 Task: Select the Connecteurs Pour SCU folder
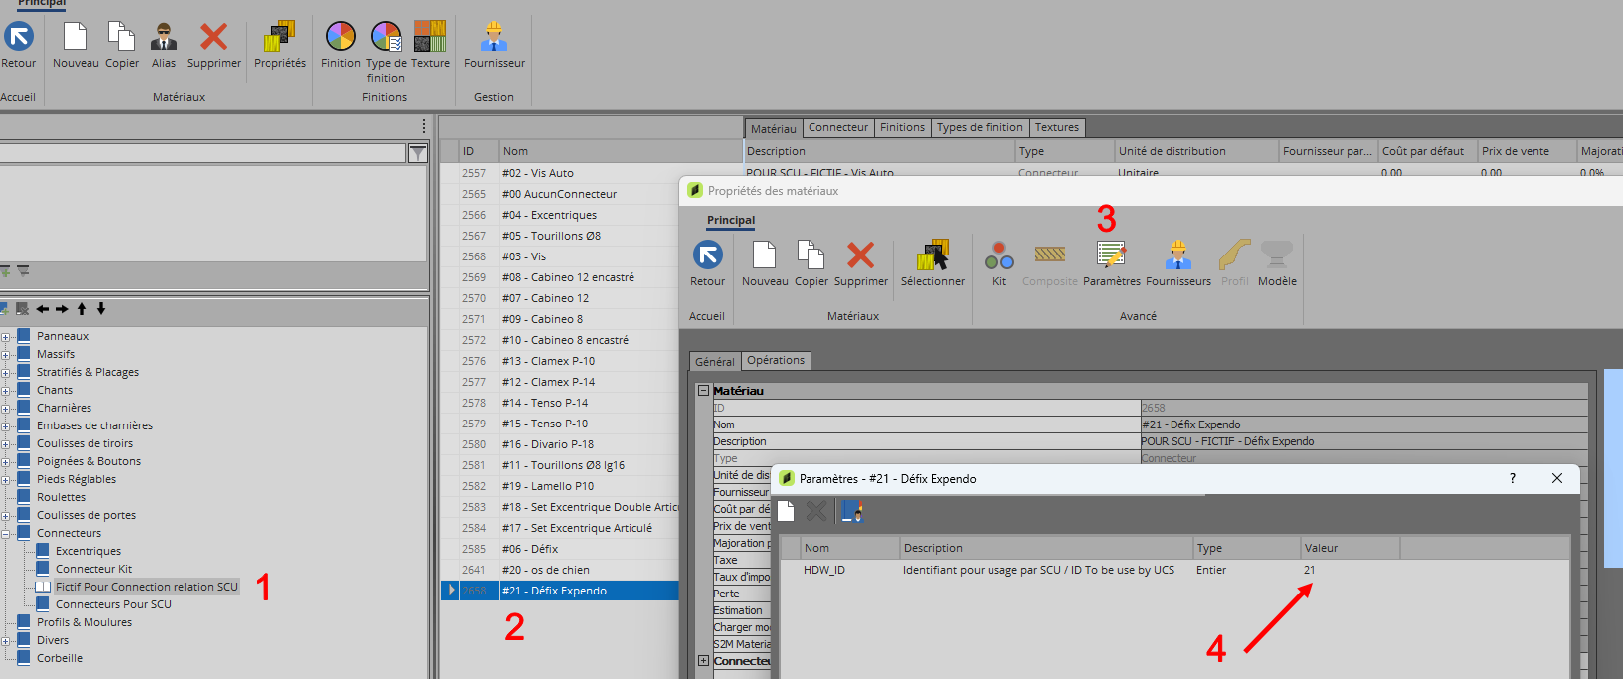coord(113,604)
